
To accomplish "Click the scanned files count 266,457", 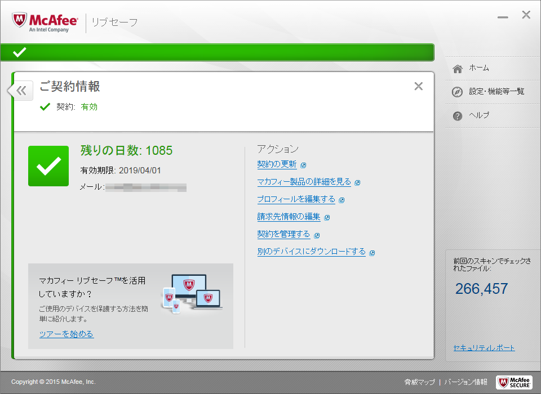I will tap(481, 289).
